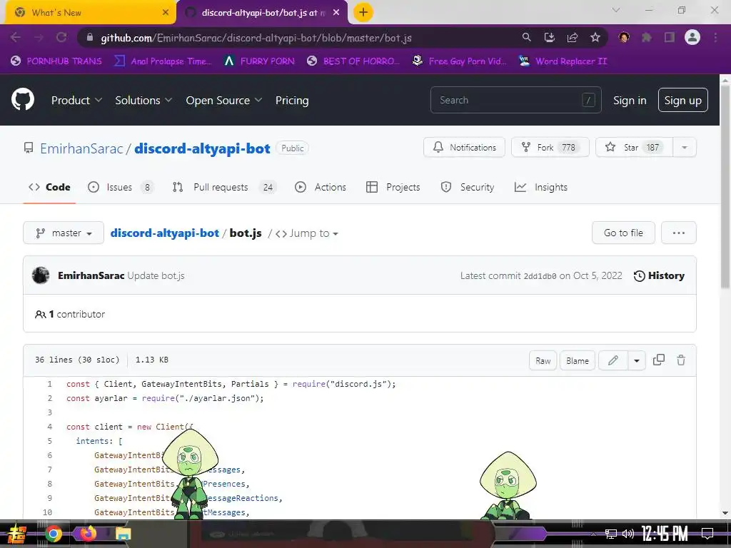The image size is (731, 548).
Task: Click the address bar search magnifier icon
Action: coord(526,37)
